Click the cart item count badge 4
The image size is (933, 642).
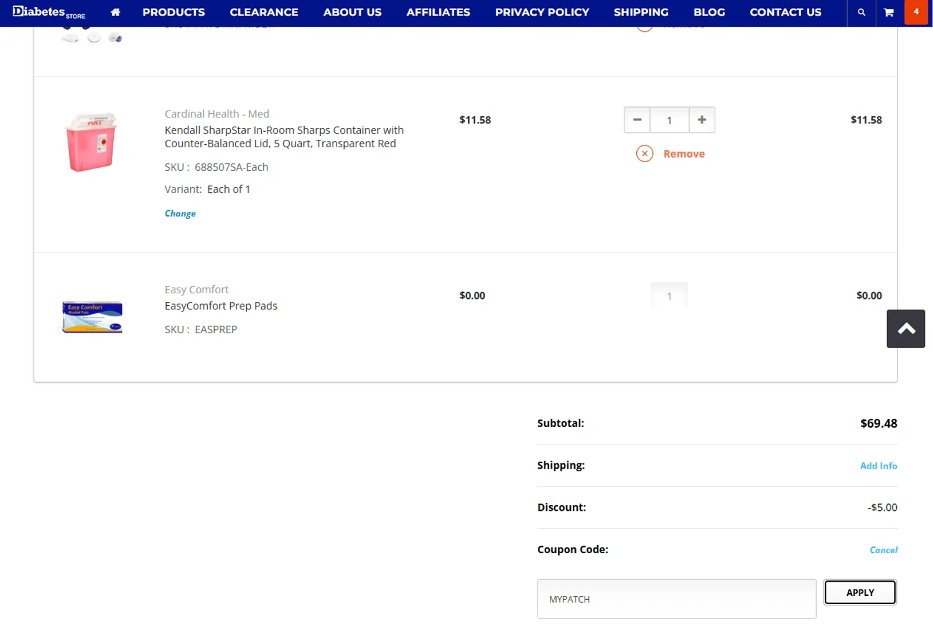[x=916, y=12]
